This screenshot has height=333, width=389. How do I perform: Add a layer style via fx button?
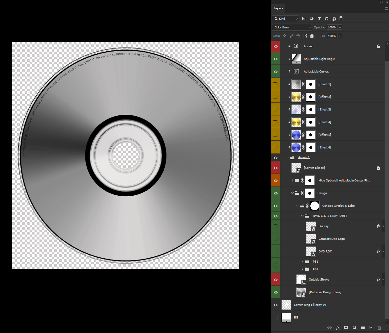pos(338,327)
